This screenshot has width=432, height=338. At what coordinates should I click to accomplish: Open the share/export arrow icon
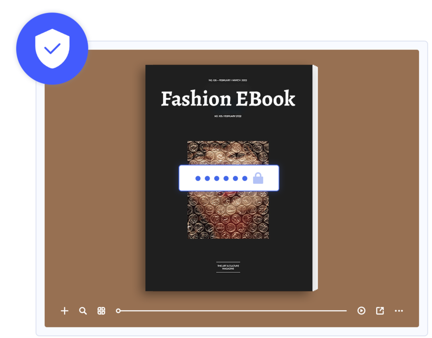tap(380, 311)
